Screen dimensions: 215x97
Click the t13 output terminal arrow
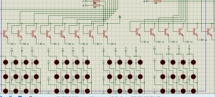click(202, 40)
